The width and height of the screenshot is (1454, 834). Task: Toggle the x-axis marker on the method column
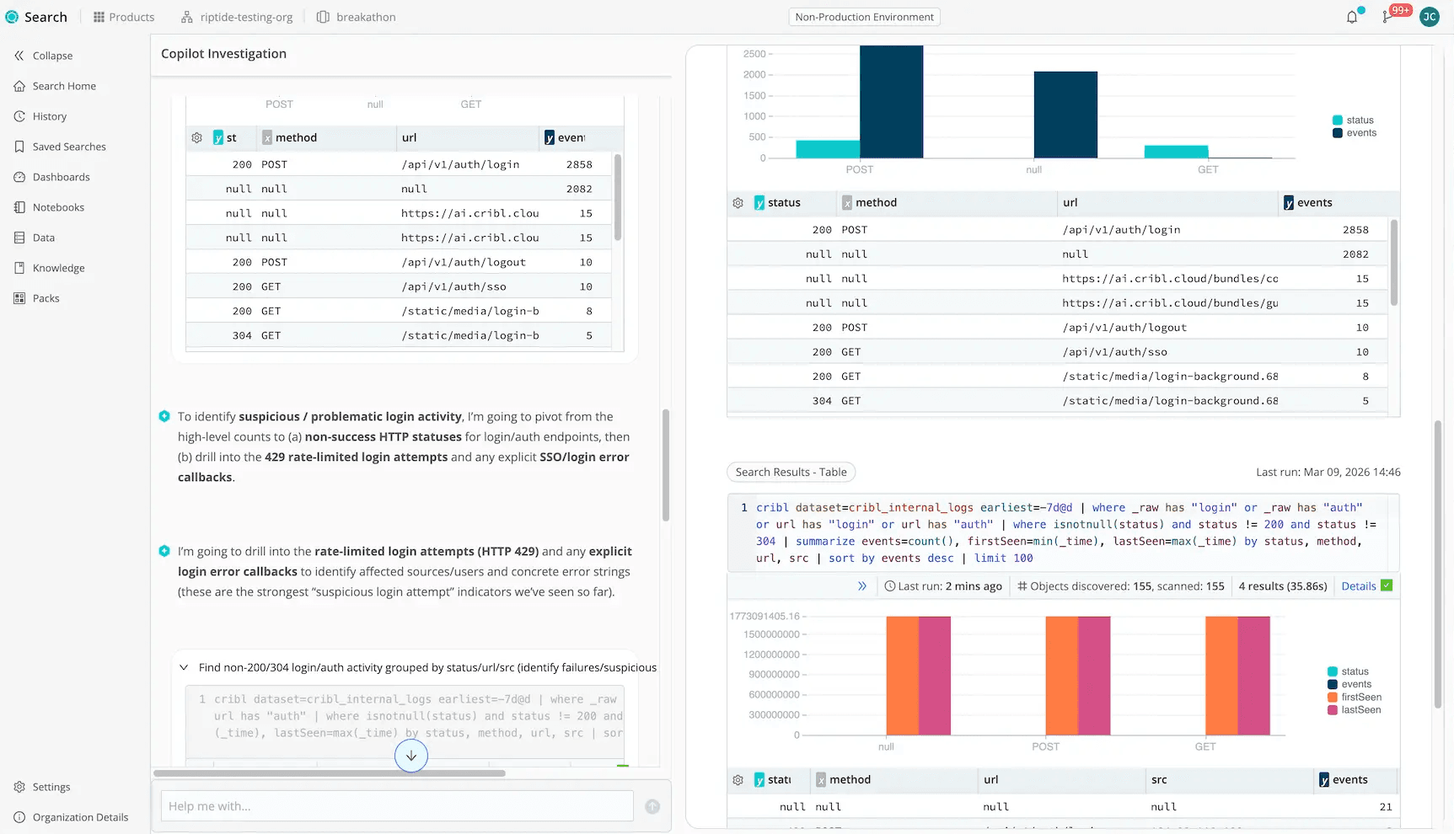[x=846, y=202]
